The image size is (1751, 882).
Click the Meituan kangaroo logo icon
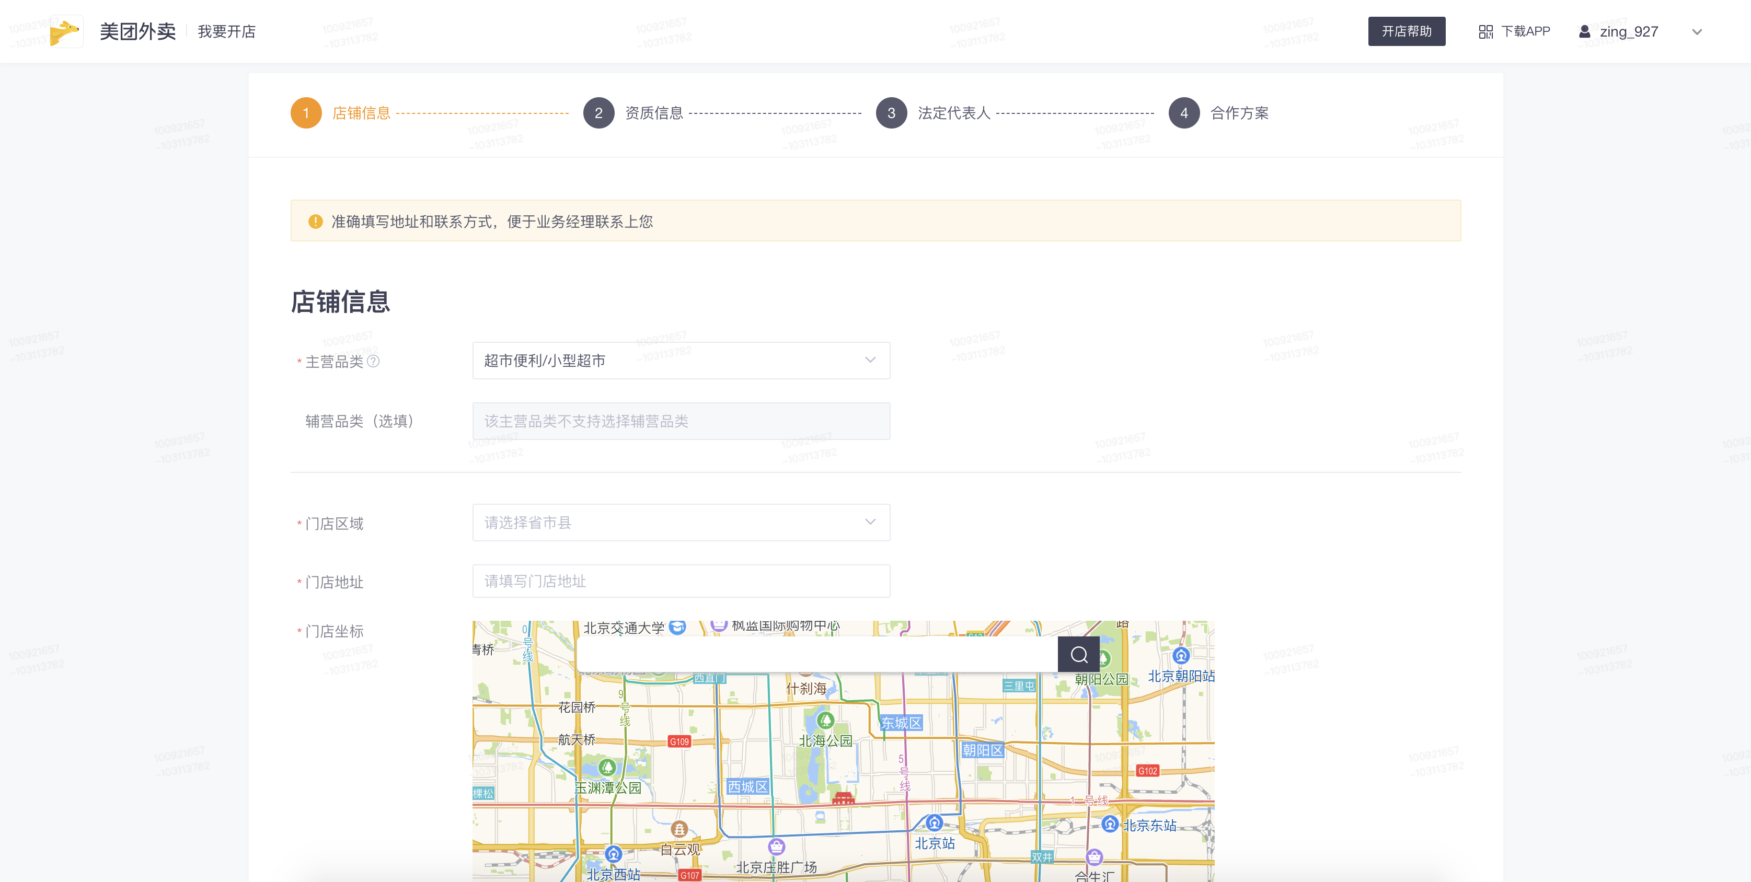[66, 31]
